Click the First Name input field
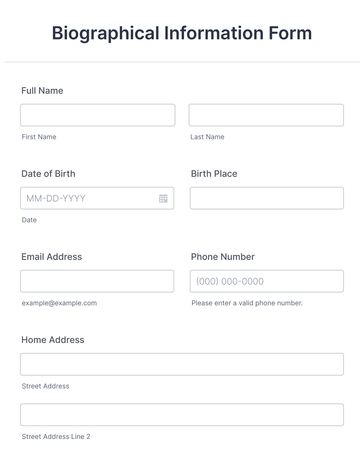This screenshot has height=449, width=364. (98, 115)
